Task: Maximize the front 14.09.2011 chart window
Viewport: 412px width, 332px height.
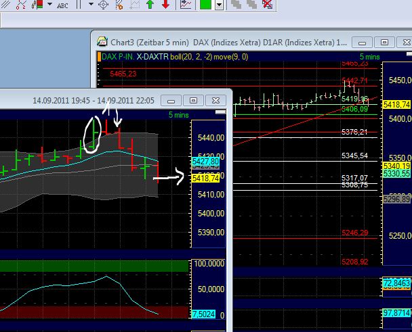Action: coord(193,101)
